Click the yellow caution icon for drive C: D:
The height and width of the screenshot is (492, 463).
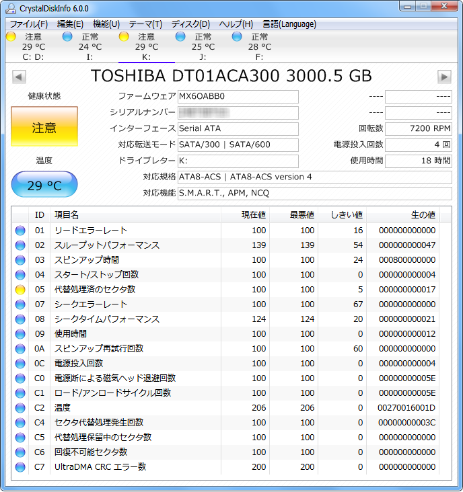(x=11, y=37)
